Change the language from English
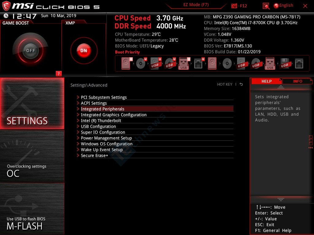 [283, 6]
